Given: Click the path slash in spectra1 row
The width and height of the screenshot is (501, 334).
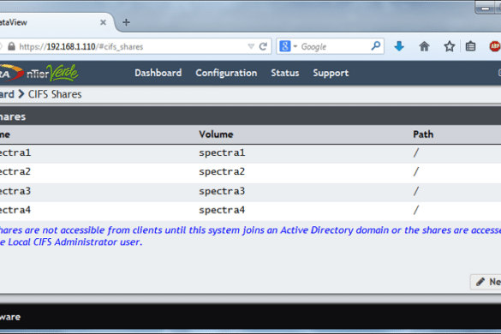Looking at the screenshot, I should (x=415, y=152).
